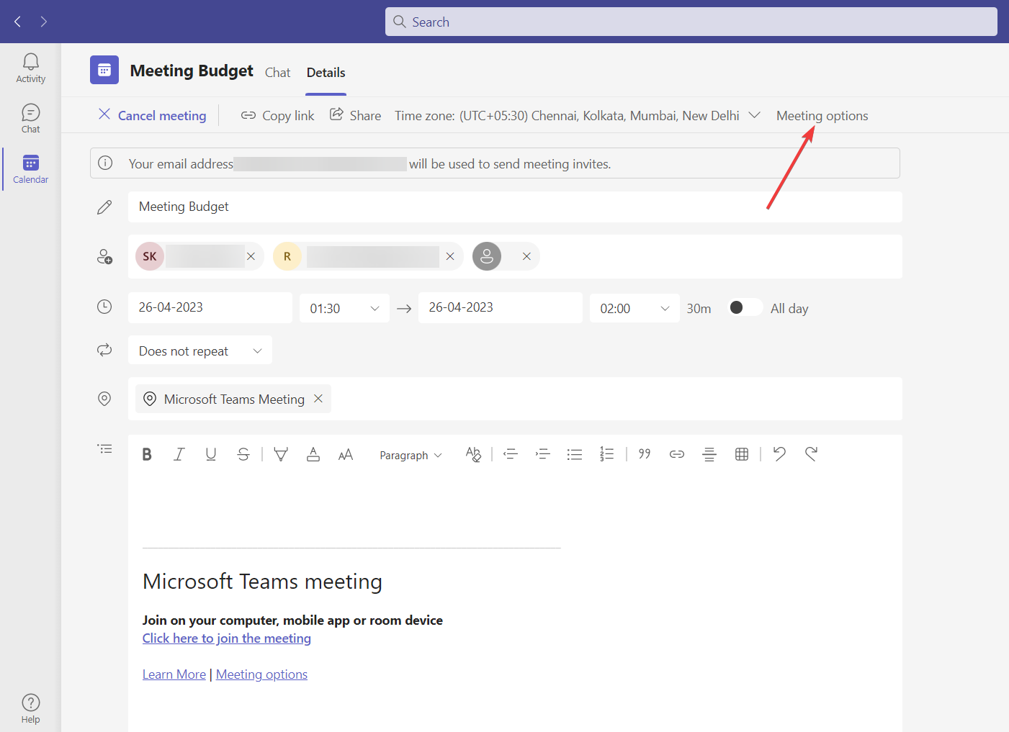Expand the time zone dropdown

point(754,115)
